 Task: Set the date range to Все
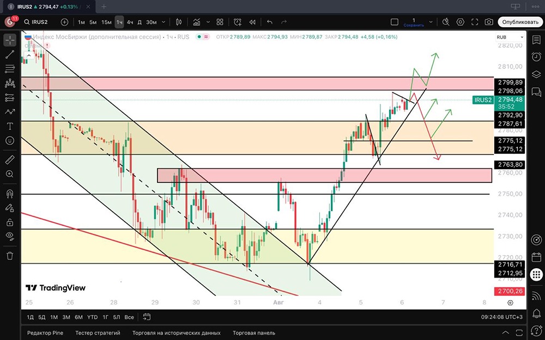129,317
